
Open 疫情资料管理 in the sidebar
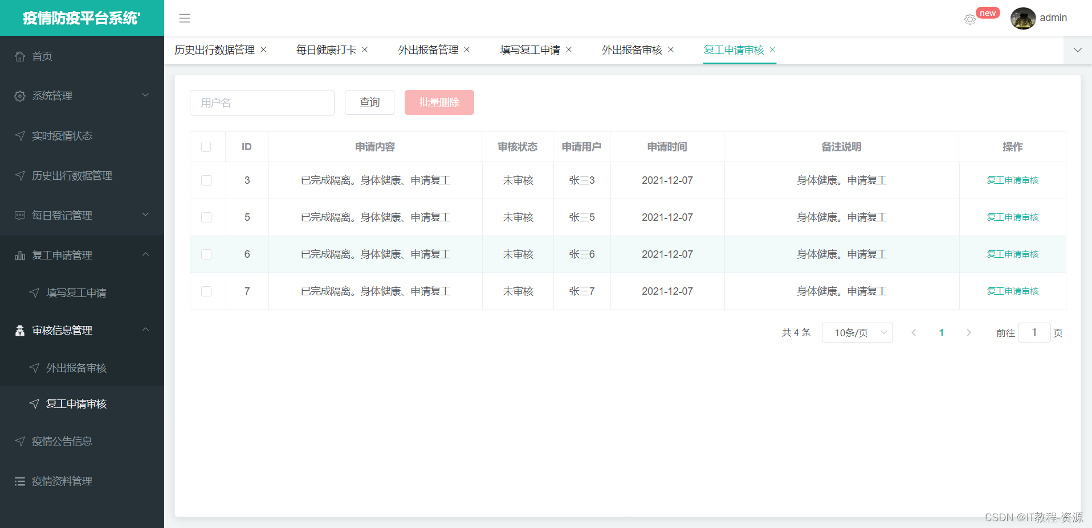click(62, 481)
